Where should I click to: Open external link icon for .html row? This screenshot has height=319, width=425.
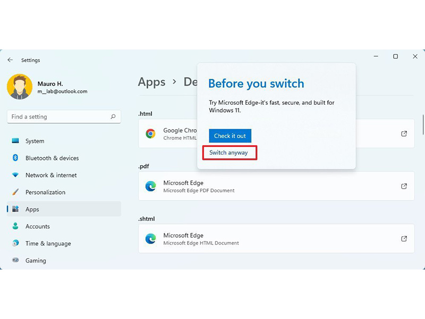pyautogui.click(x=404, y=133)
